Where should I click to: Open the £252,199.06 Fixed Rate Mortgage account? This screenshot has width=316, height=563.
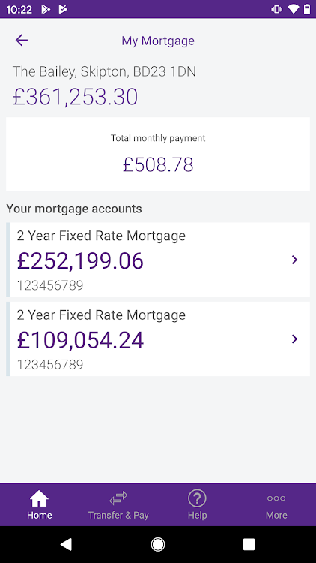pos(158,260)
